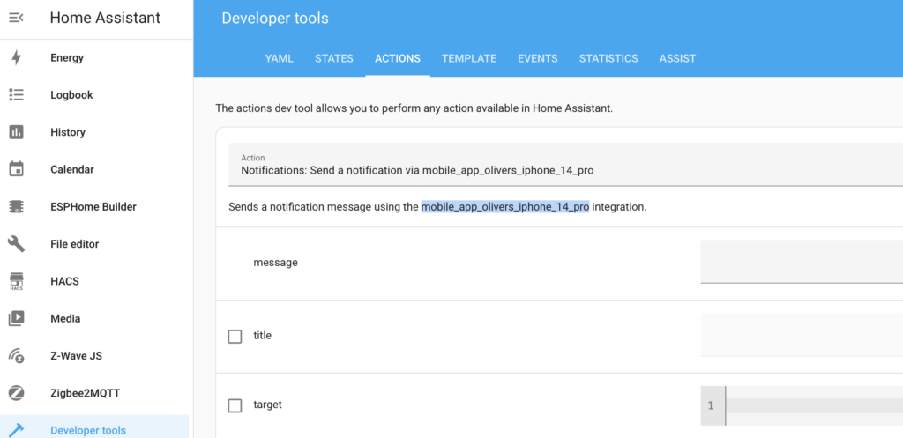
Task: Click the Z-Wave JS icon
Action: [x=16, y=356]
